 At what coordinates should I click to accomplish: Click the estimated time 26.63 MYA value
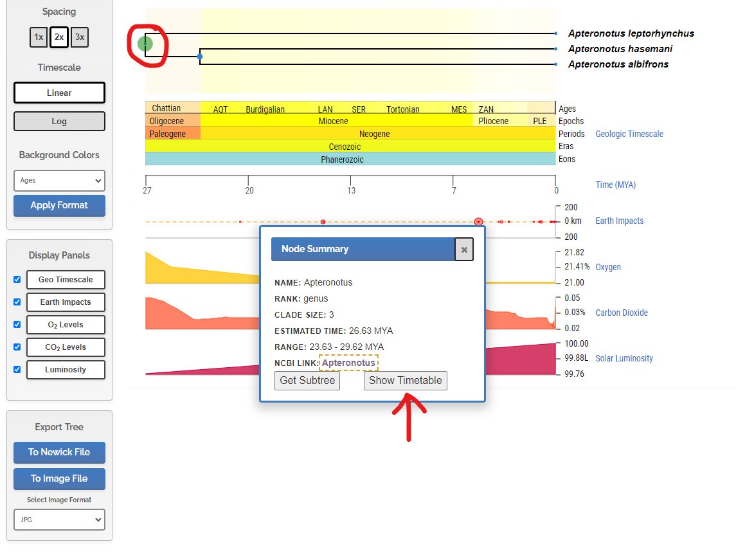pos(371,331)
